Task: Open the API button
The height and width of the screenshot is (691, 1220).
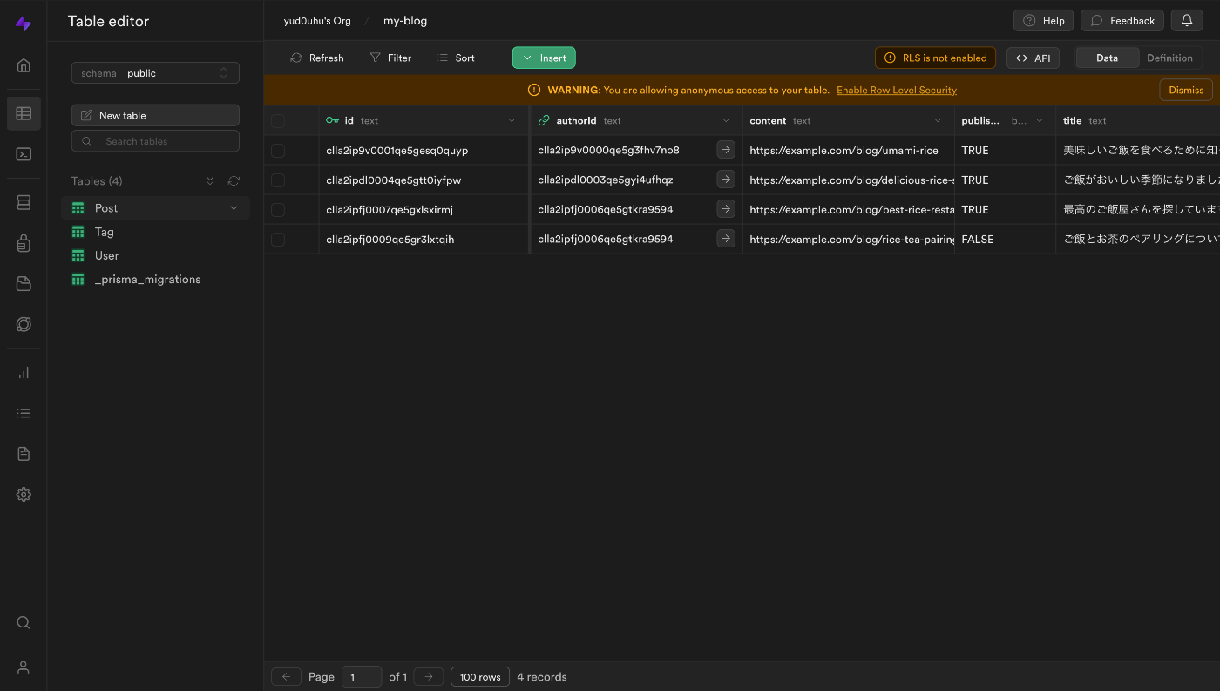Action: coord(1033,58)
